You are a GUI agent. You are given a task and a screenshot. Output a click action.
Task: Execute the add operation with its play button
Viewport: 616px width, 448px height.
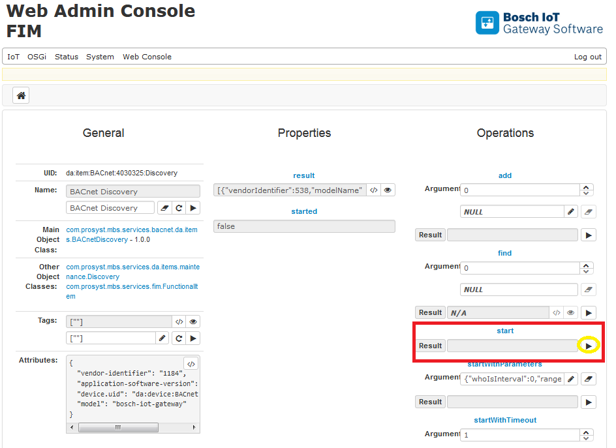(589, 235)
